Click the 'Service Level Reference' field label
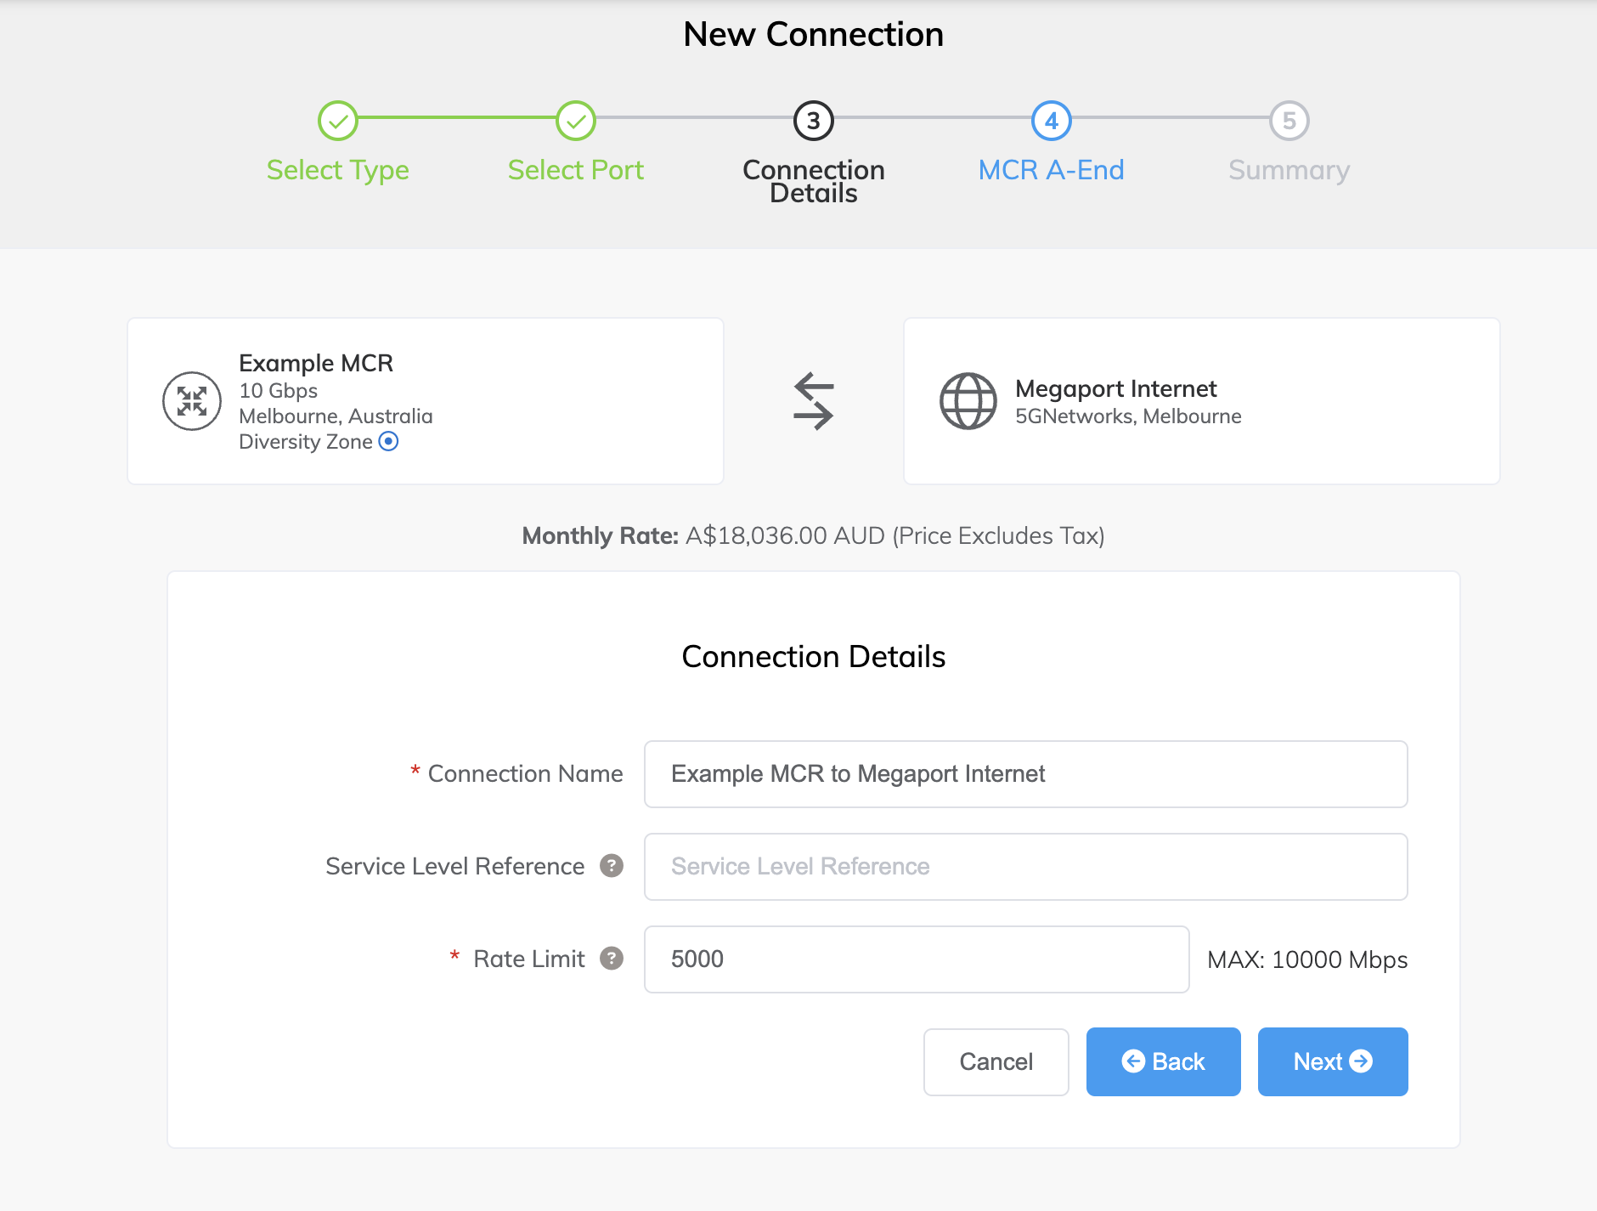Screen dimensions: 1597x1211 point(455,866)
